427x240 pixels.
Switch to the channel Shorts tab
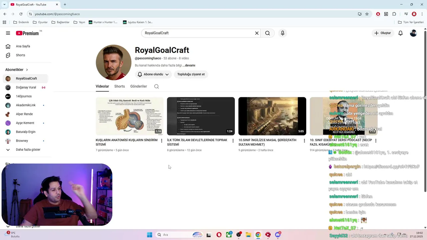119,86
